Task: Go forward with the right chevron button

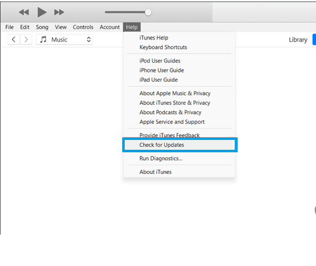Action: pos(26,40)
